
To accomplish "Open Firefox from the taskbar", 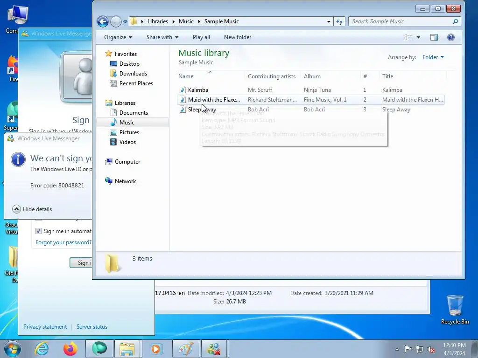I will tap(70, 349).
